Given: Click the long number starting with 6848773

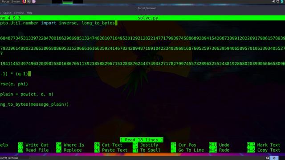Looking at the screenshot, I should [x=142, y=38].
